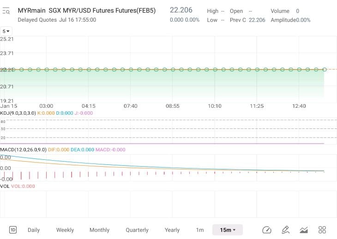Expand the 5 dropdown above the chart
The width and height of the screenshot is (337, 239).
pos(6,31)
